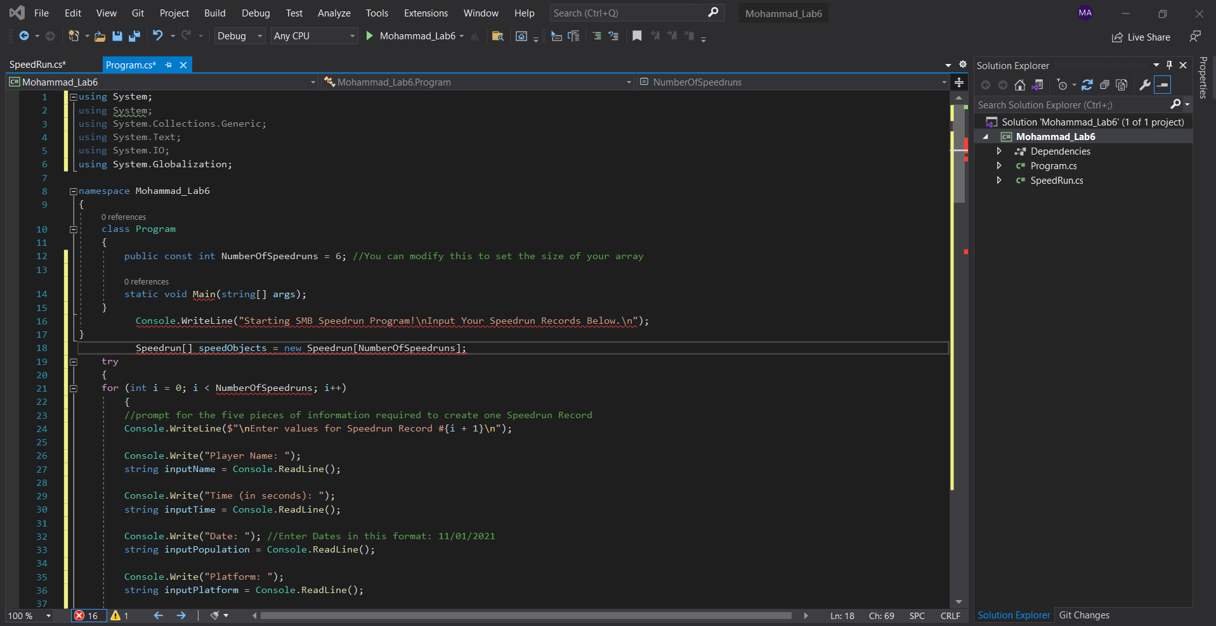Open the MA account badge

tap(1085, 13)
